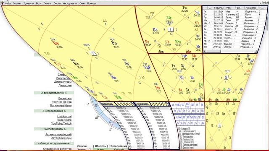Follow the Прогрессии link on the webpage
Screen dimensions: 269x151
64,78
